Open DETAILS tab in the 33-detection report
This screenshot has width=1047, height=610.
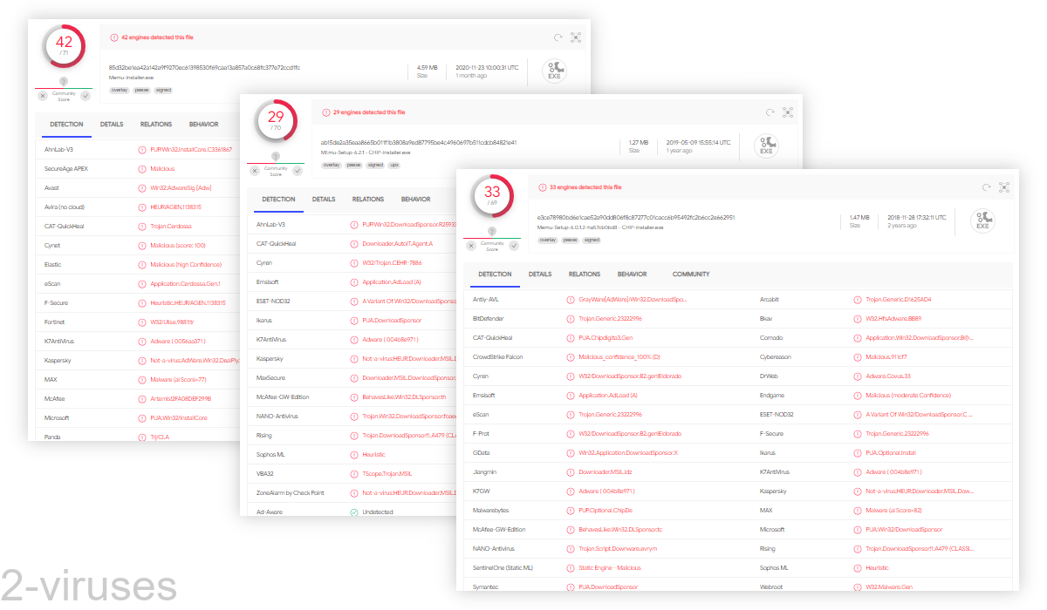tap(540, 274)
